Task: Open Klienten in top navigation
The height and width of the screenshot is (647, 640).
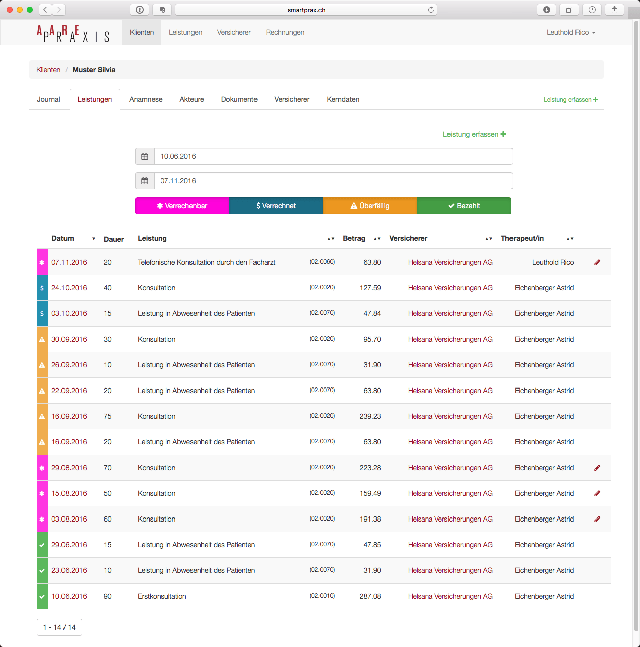Action: click(142, 32)
